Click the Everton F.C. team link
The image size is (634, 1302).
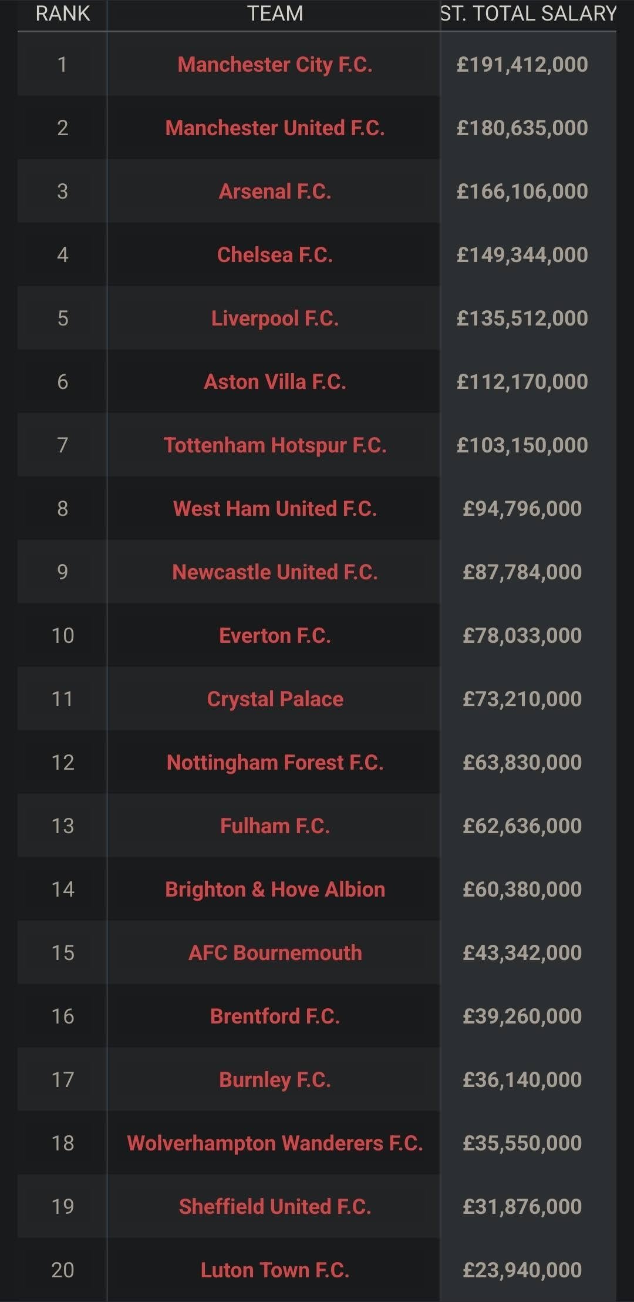click(275, 636)
